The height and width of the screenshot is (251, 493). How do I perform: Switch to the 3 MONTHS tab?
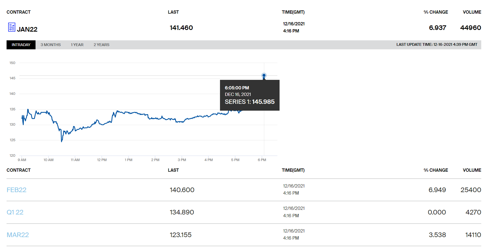coord(51,45)
